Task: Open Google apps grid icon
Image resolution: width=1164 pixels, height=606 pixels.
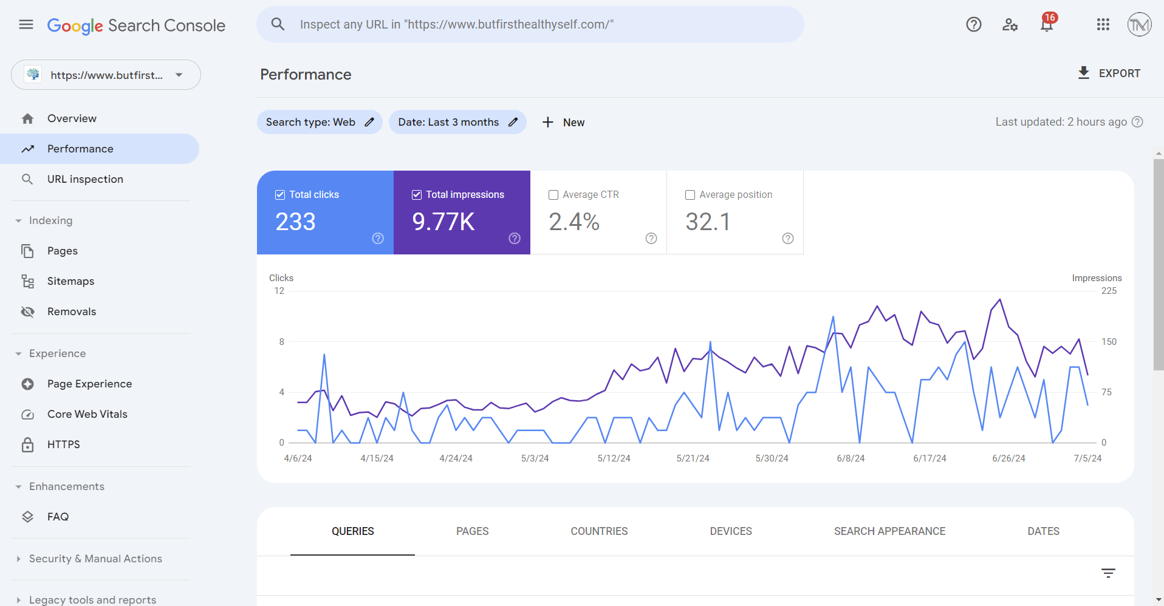Action: [1103, 24]
